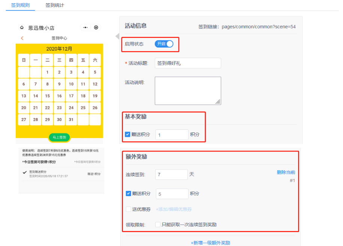
Task: Click the 签到时间2020/05/18 record text
Action: [48, 176]
